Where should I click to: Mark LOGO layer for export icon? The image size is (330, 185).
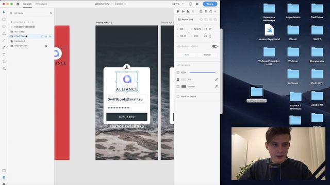(42, 36)
